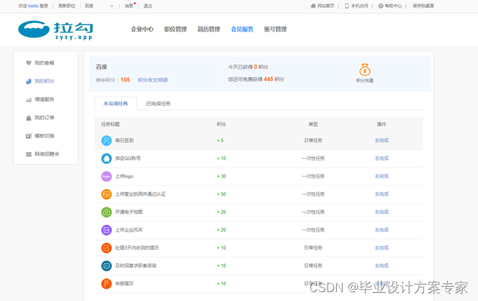Image resolution: width=478 pixels, height=301 pixels.
Task: Click the orange flag icon for 举报简历
Action: [106, 284]
